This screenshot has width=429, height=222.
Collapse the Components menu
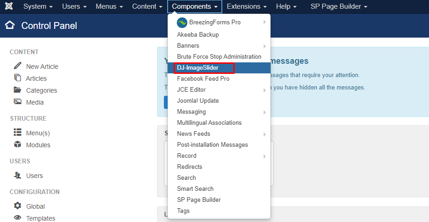click(x=195, y=6)
